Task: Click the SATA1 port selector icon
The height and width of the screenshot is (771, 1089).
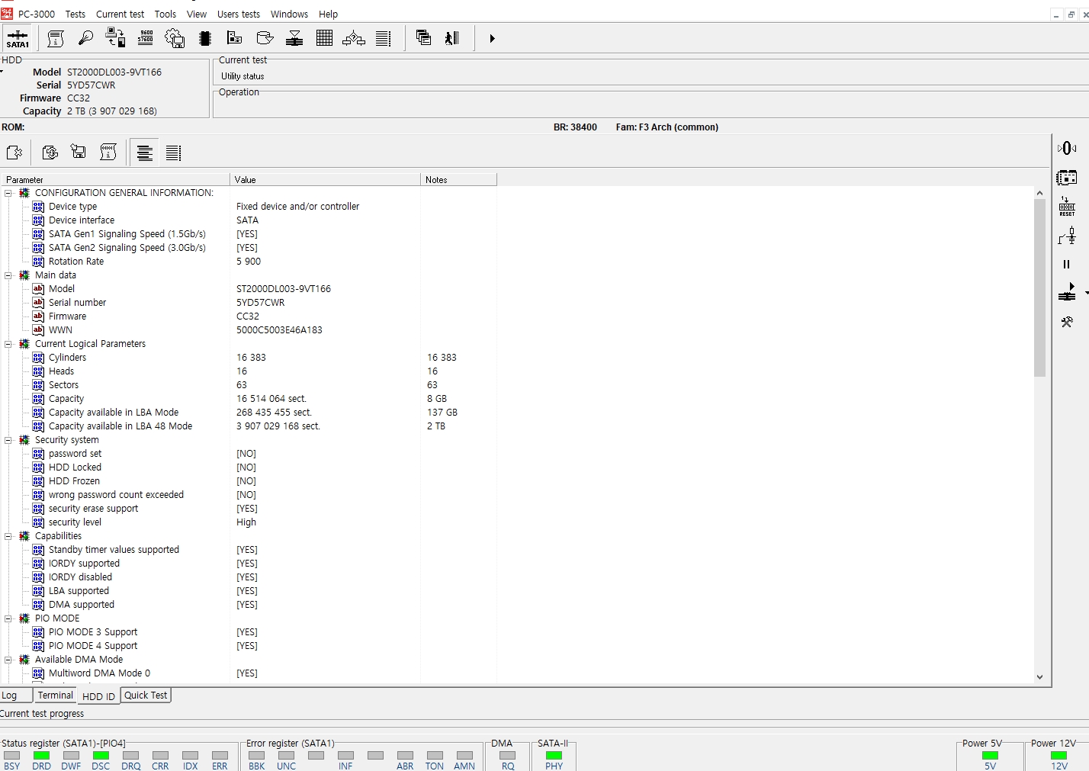Action: [x=18, y=39]
